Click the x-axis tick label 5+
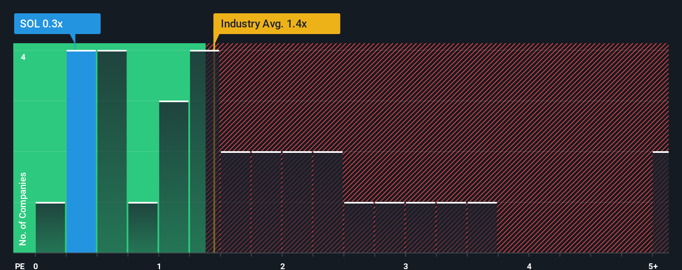682x270 pixels. tap(653, 266)
